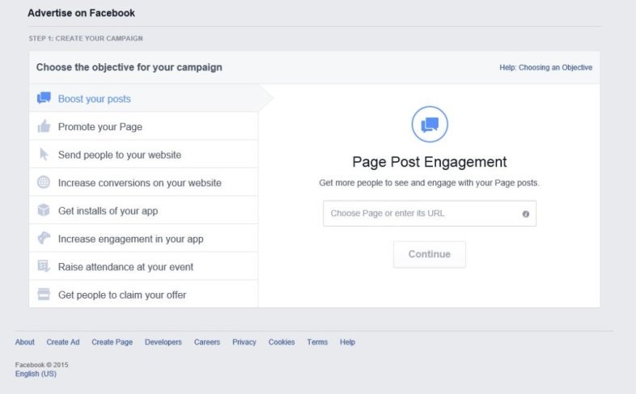Image resolution: width=636 pixels, height=394 pixels.
Task: Choose Send people to your website
Action: (x=143, y=154)
